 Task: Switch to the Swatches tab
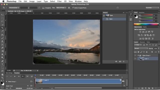pos(142,12)
